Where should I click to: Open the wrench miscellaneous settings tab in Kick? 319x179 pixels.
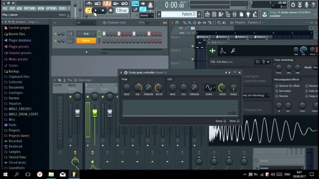(x=233, y=51)
